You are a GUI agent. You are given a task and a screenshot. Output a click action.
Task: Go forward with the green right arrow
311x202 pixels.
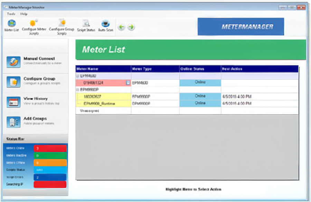(131, 27)
